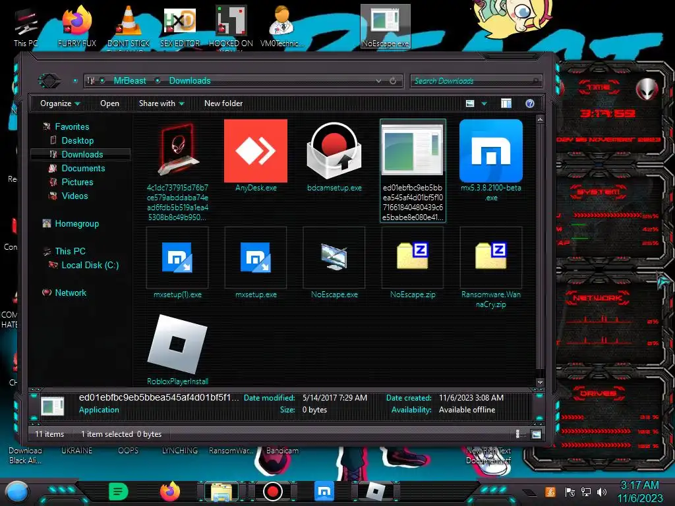Select the mxsetup(1).exe file

point(177,258)
